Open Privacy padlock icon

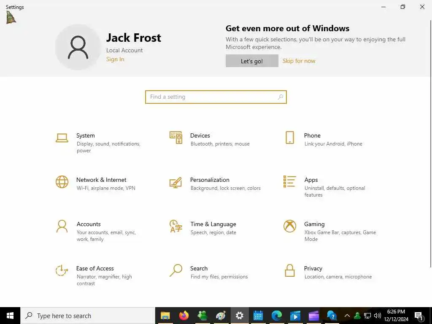pyautogui.click(x=289, y=270)
